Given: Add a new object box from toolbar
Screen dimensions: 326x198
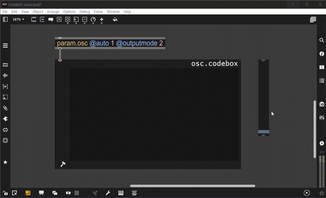Looking at the screenshot, I should (x=34, y=19).
